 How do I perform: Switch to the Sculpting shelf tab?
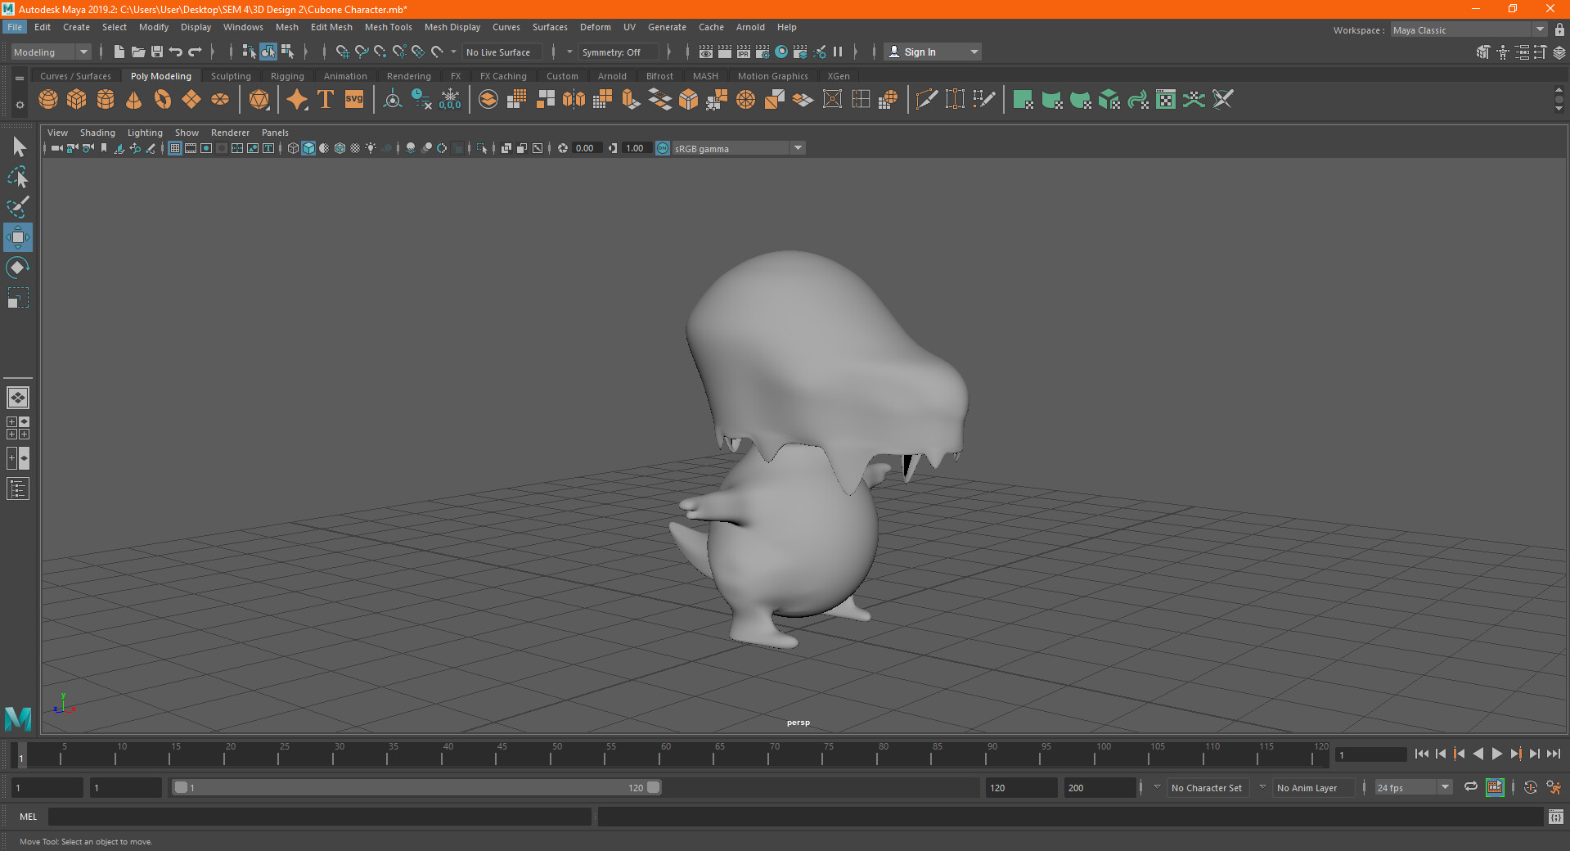coord(231,76)
